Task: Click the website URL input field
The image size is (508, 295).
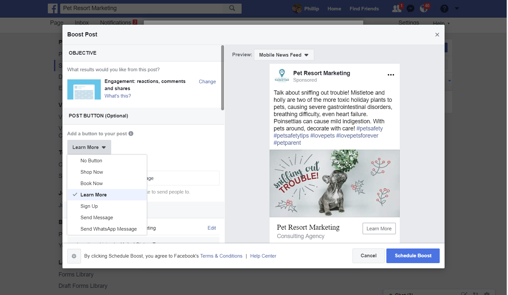Action: click(183, 178)
